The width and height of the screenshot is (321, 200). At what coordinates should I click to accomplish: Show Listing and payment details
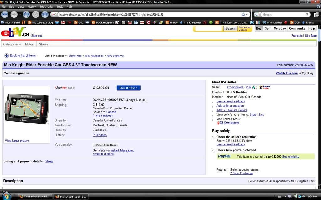[49, 161]
